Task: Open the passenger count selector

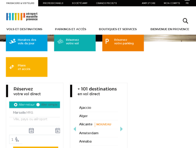Action: tap(15, 139)
